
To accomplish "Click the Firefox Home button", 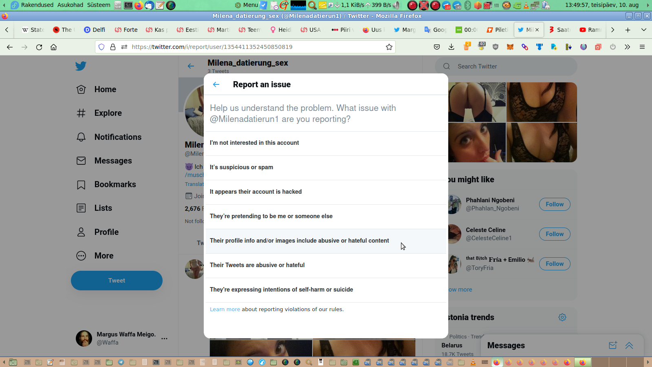I will tap(53, 47).
